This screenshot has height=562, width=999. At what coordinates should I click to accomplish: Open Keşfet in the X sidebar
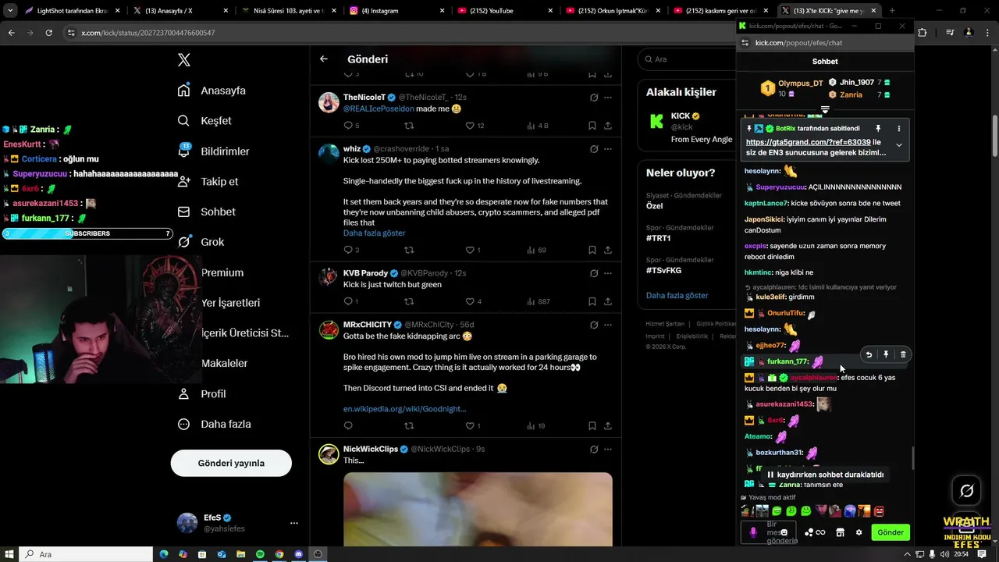(x=204, y=121)
